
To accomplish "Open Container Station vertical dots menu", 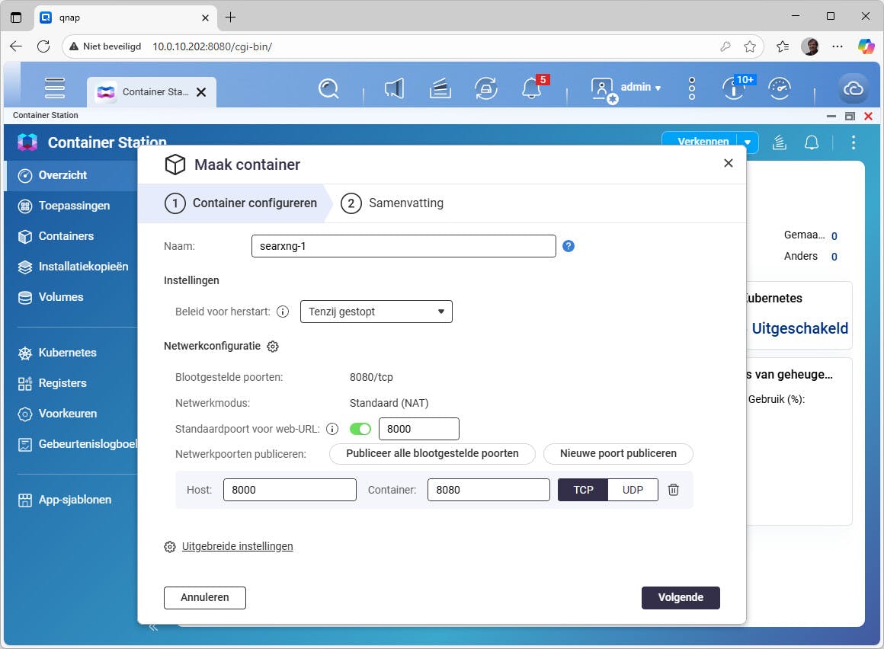I will (853, 142).
